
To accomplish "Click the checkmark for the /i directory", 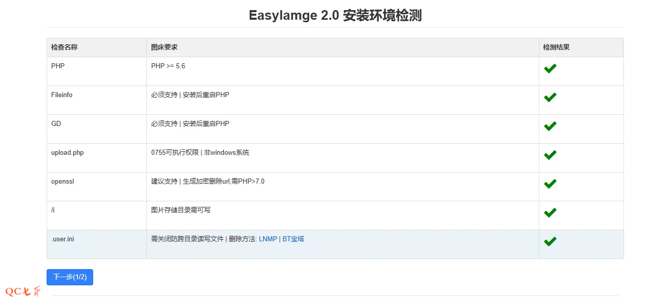I will click(x=550, y=212).
